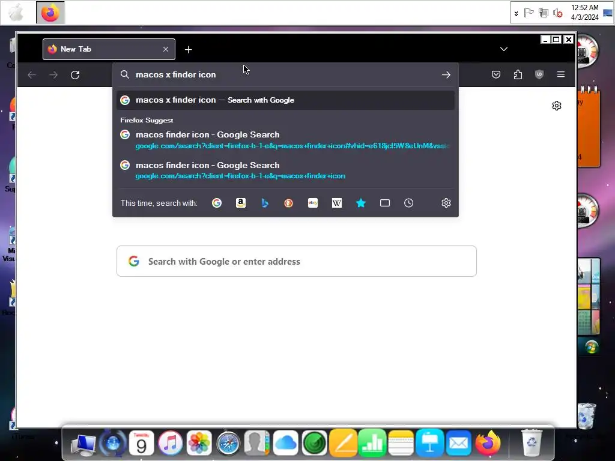Viewport: 615px width, 461px height.
Task: Open iCloud icon in dock
Action: pos(285,444)
